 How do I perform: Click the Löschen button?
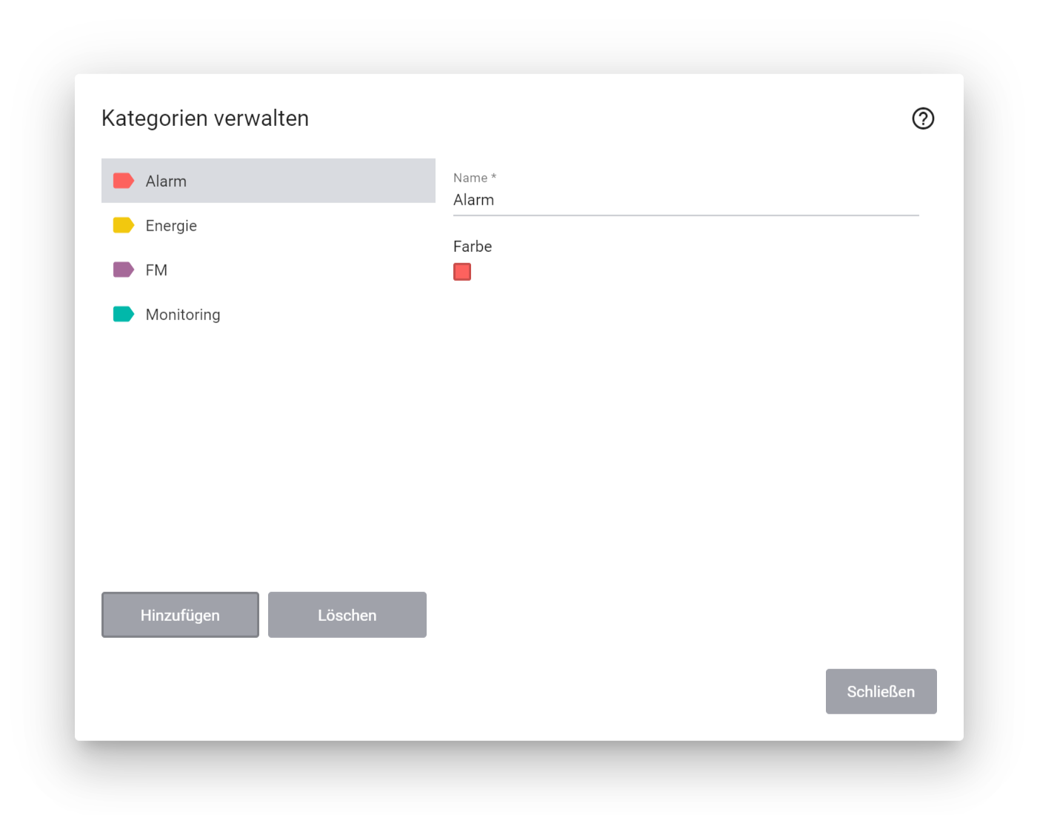coord(347,615)
